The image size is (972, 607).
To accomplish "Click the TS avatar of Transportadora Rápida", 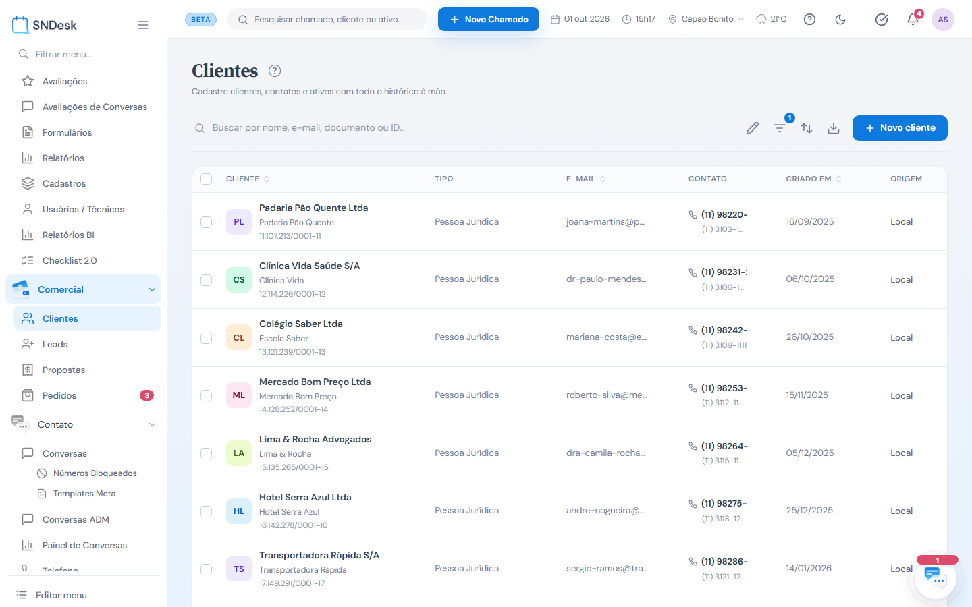I will [239, 569].
